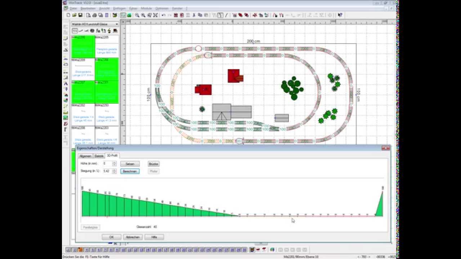461x259 pixels.
Task: Click the Copy icon in toolbar
Action: click(x=200, y=15)
